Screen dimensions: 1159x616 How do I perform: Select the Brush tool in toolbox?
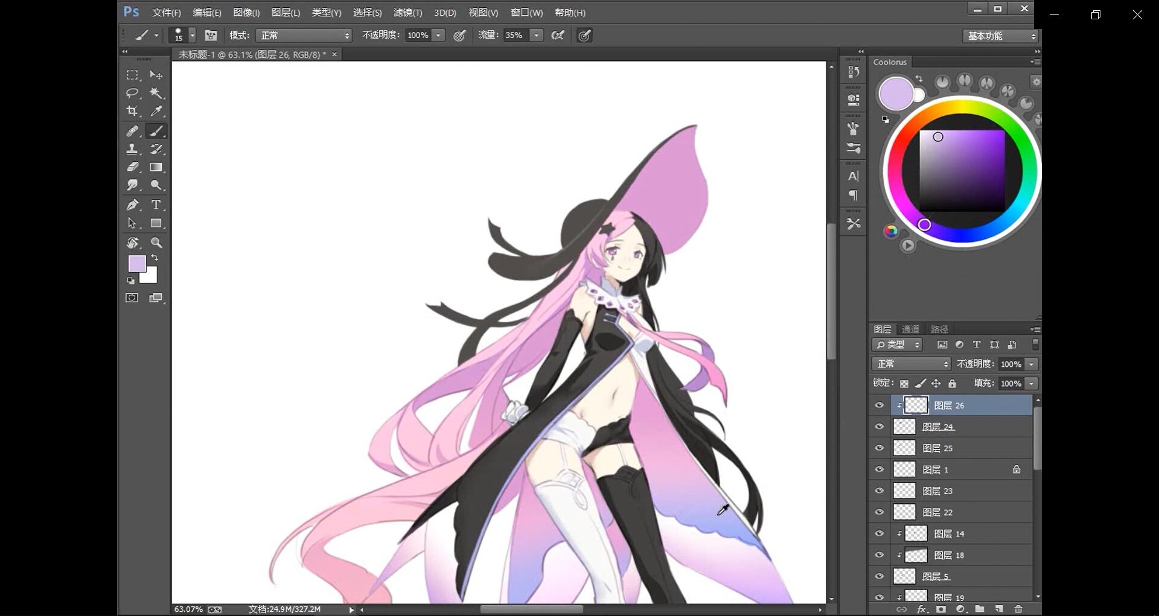156,131
